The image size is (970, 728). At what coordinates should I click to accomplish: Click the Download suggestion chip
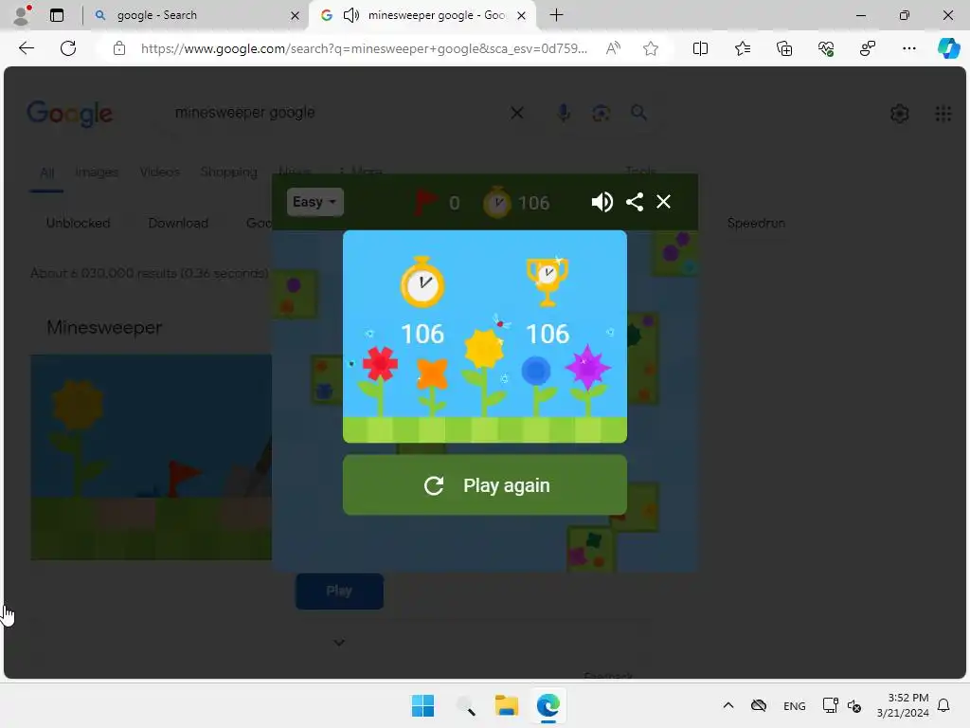click(178, 223)
